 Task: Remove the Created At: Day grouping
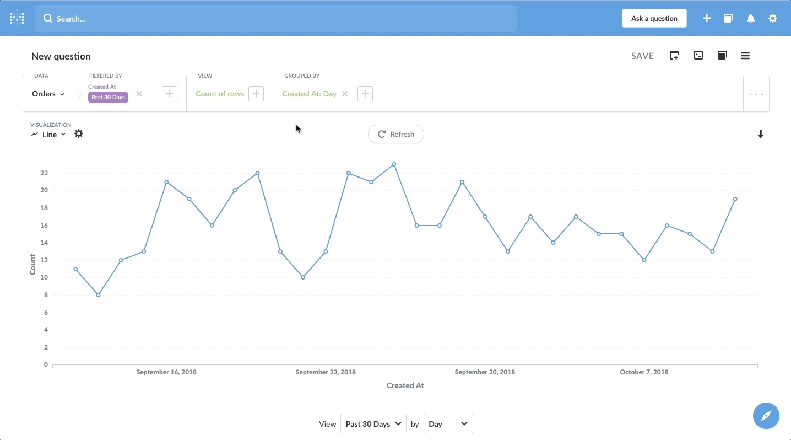point(345,94)
